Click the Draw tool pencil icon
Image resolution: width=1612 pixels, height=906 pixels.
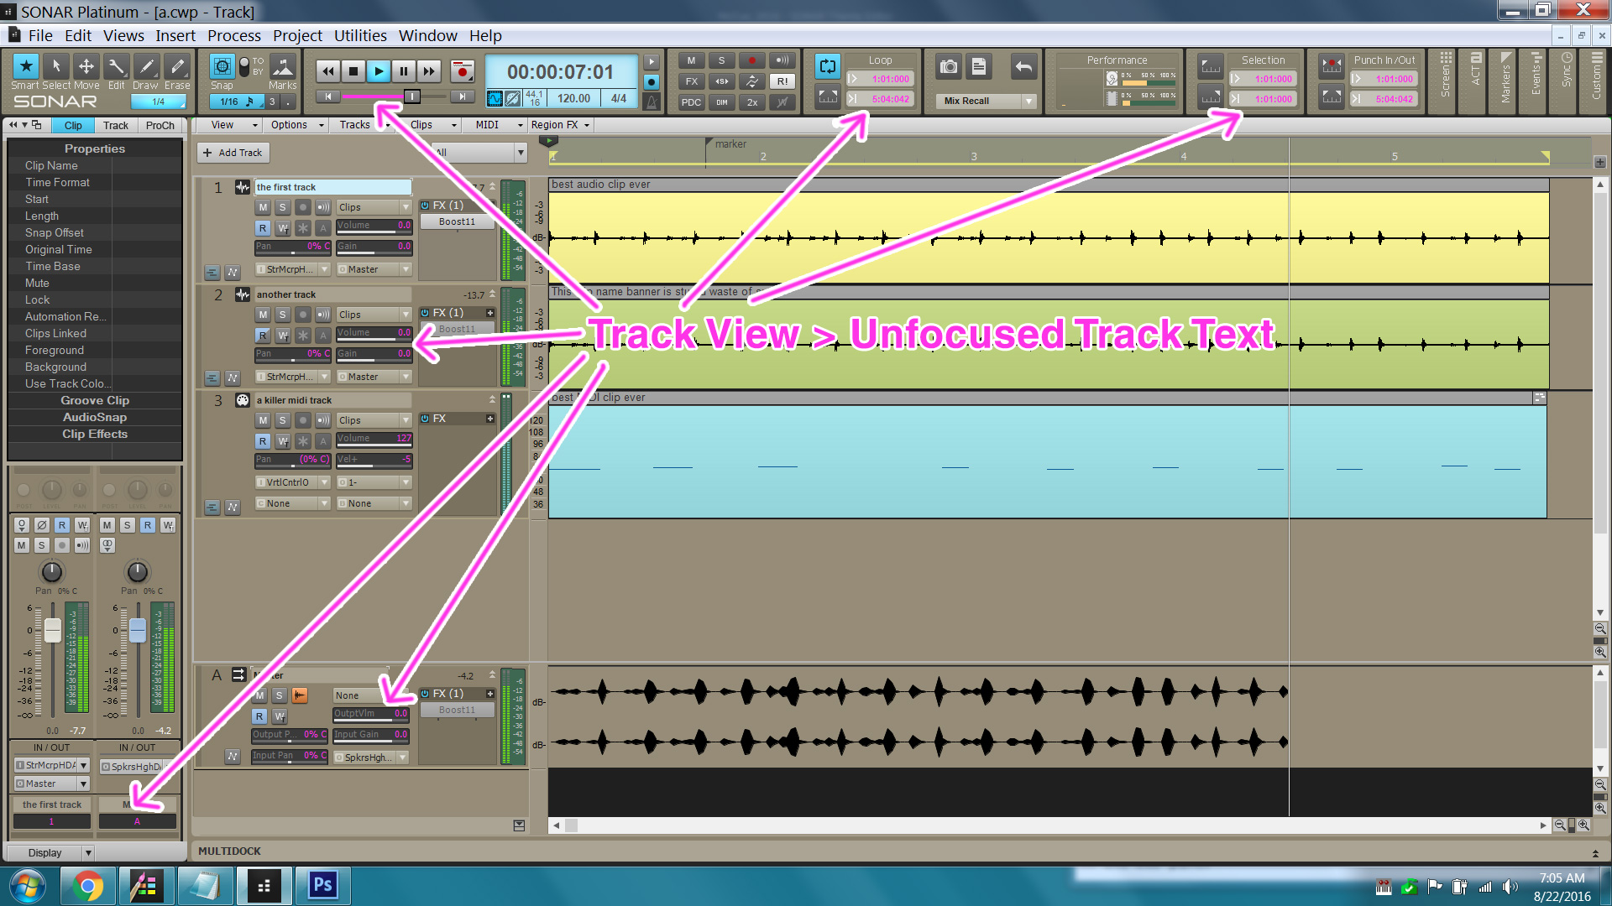tap(145, 66)
